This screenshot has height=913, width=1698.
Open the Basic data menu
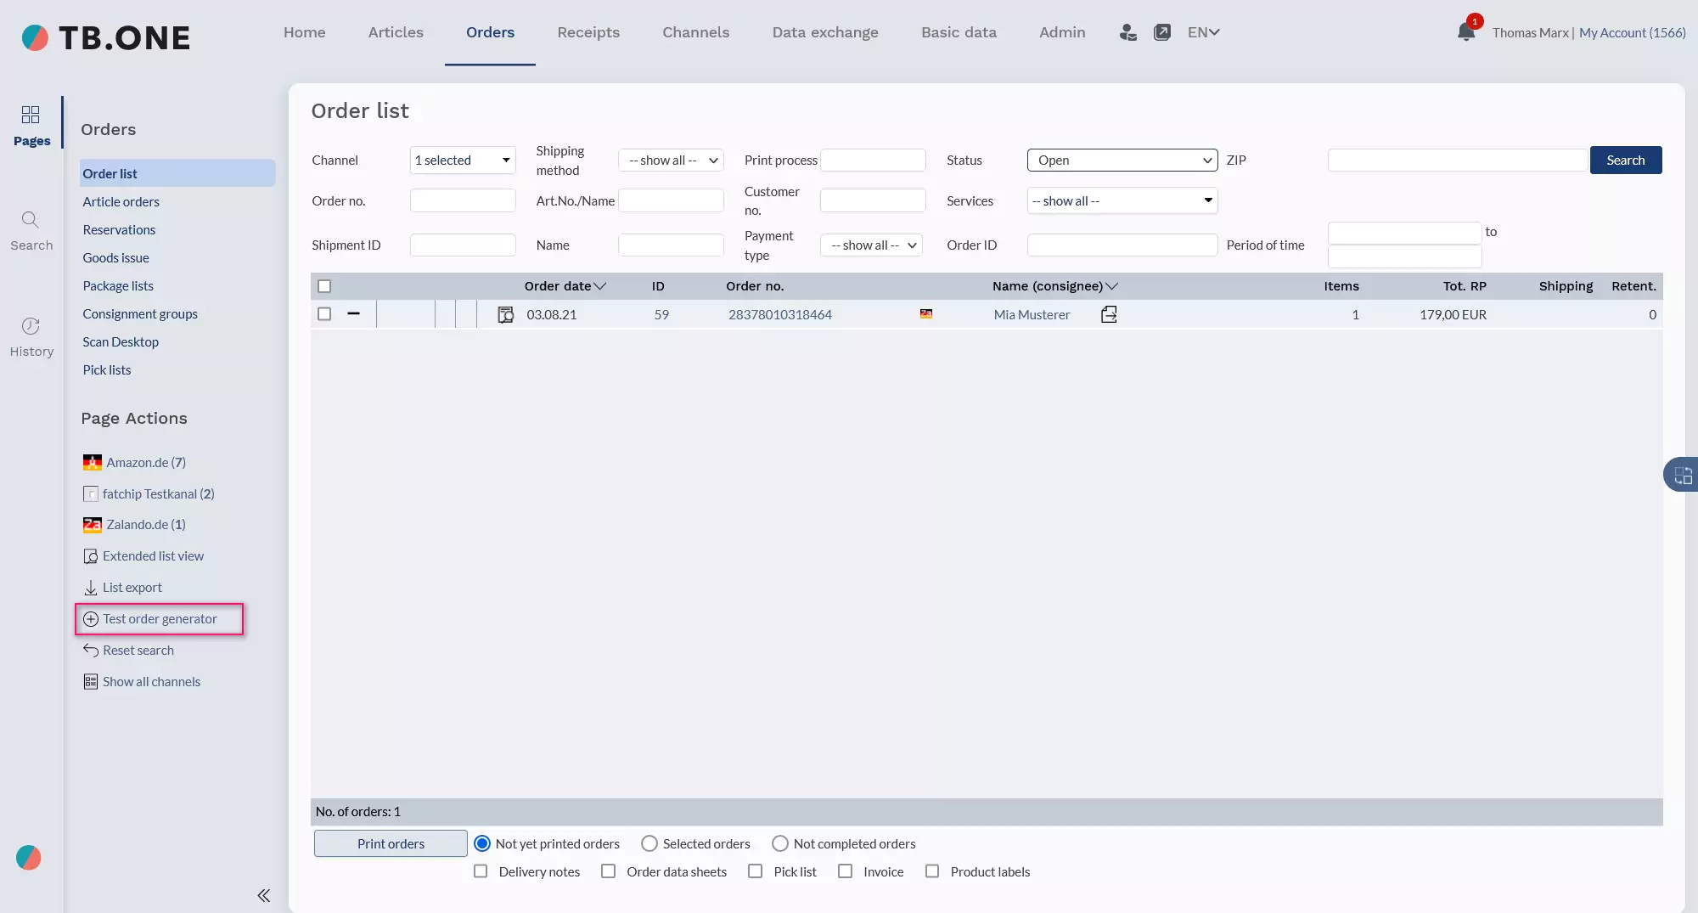point(959,32)
